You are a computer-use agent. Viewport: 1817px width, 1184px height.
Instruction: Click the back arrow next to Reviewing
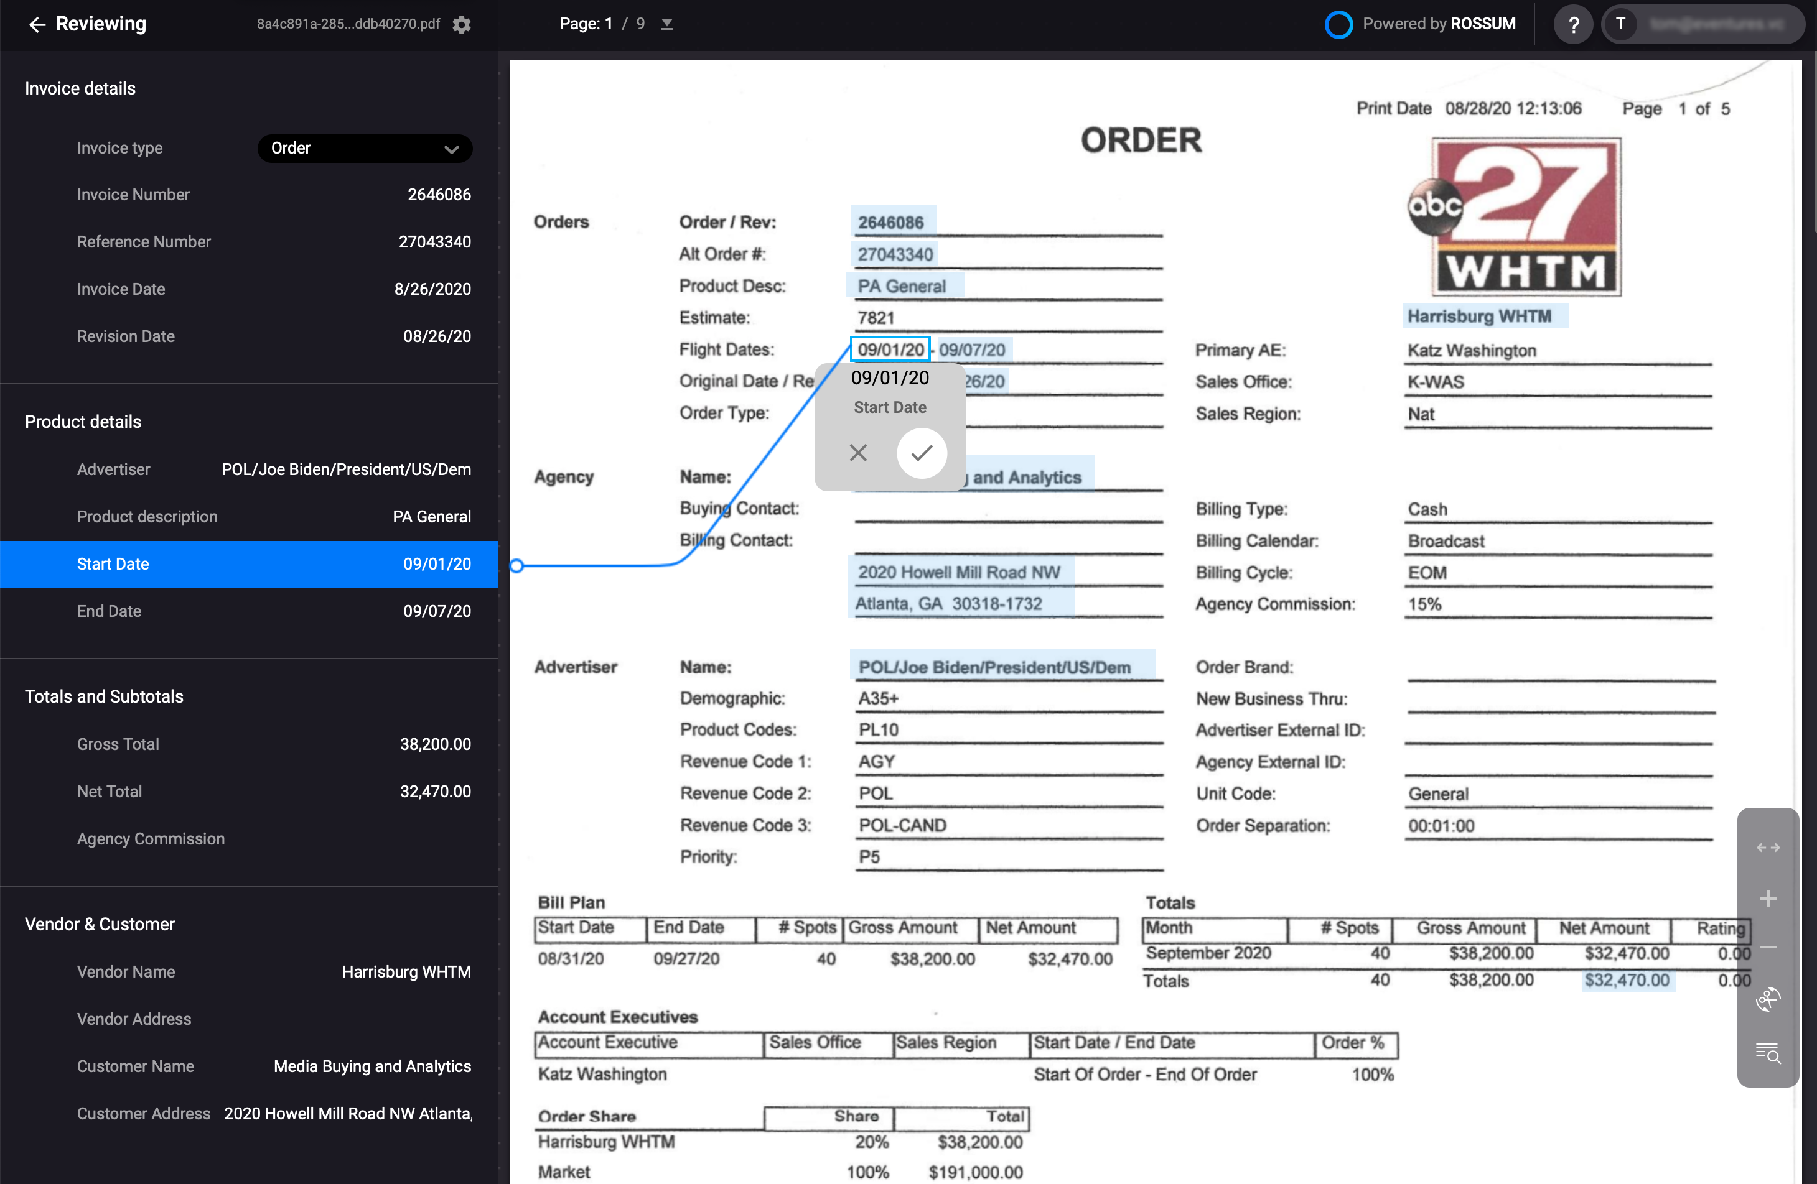coord(37,24)
